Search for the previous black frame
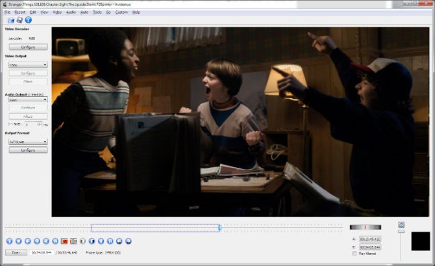The height and width of the screenshot is (266, 435). click(82, 241)
